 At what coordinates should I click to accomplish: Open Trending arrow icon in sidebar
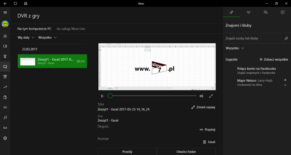click(5, 87)
